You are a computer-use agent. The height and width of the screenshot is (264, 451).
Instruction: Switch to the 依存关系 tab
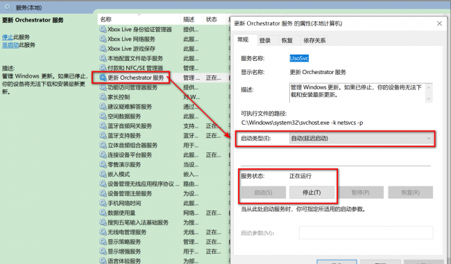tap(314, 40)
